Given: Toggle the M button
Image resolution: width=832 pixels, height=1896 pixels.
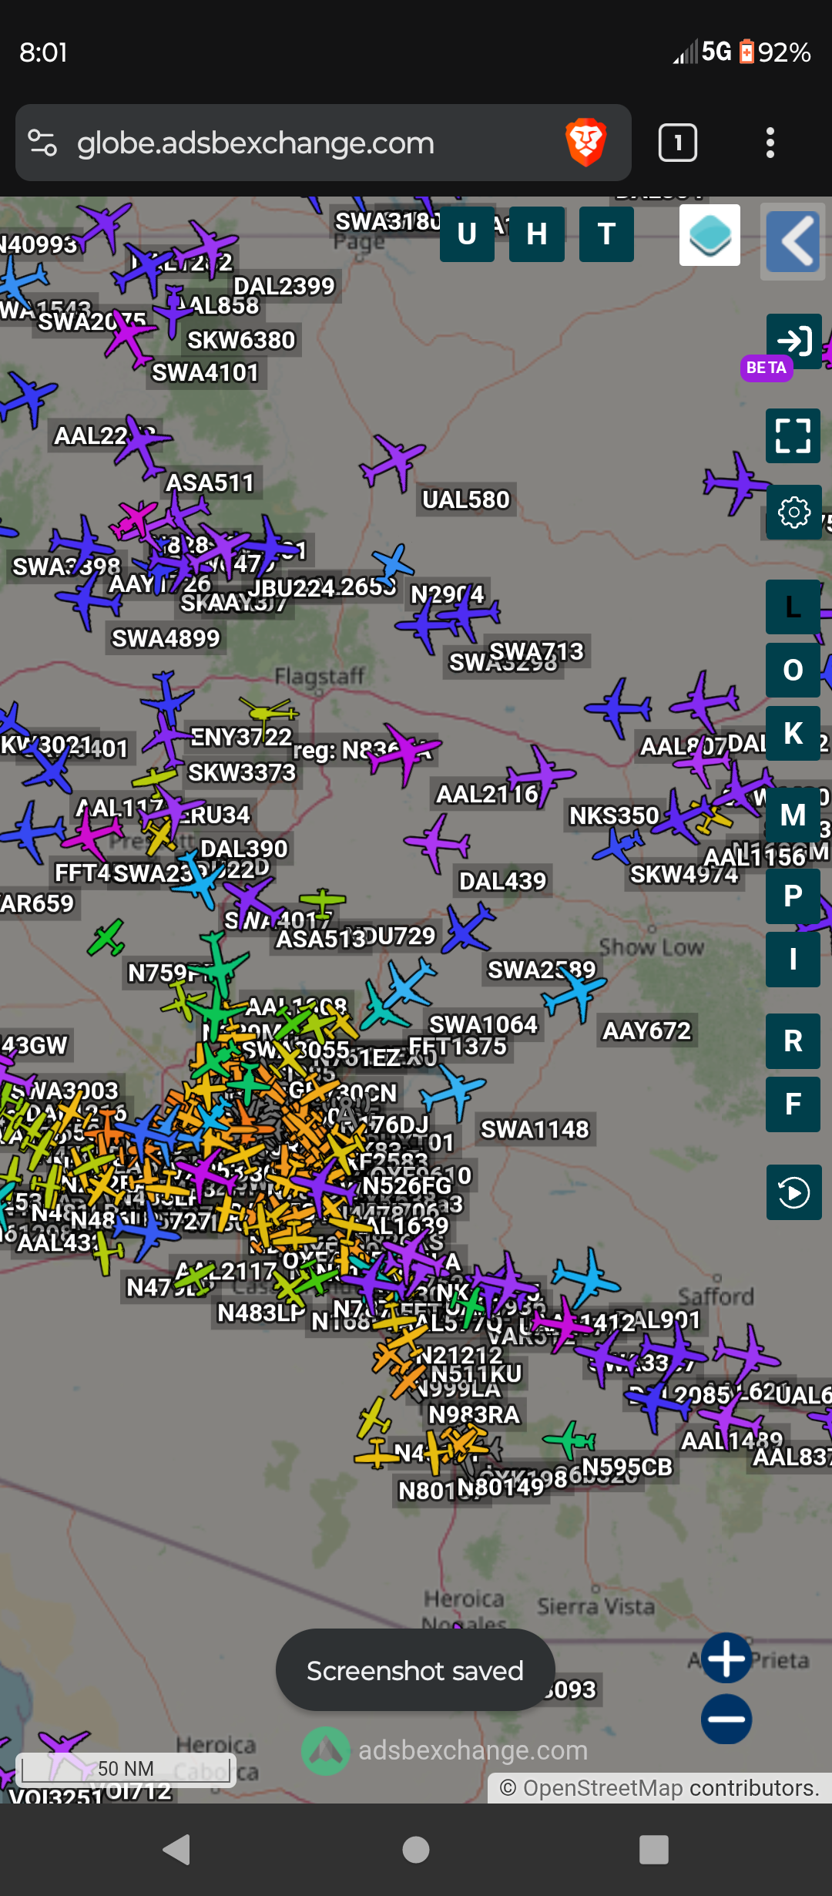Looking at the screenshot, I should coord(793,815).
